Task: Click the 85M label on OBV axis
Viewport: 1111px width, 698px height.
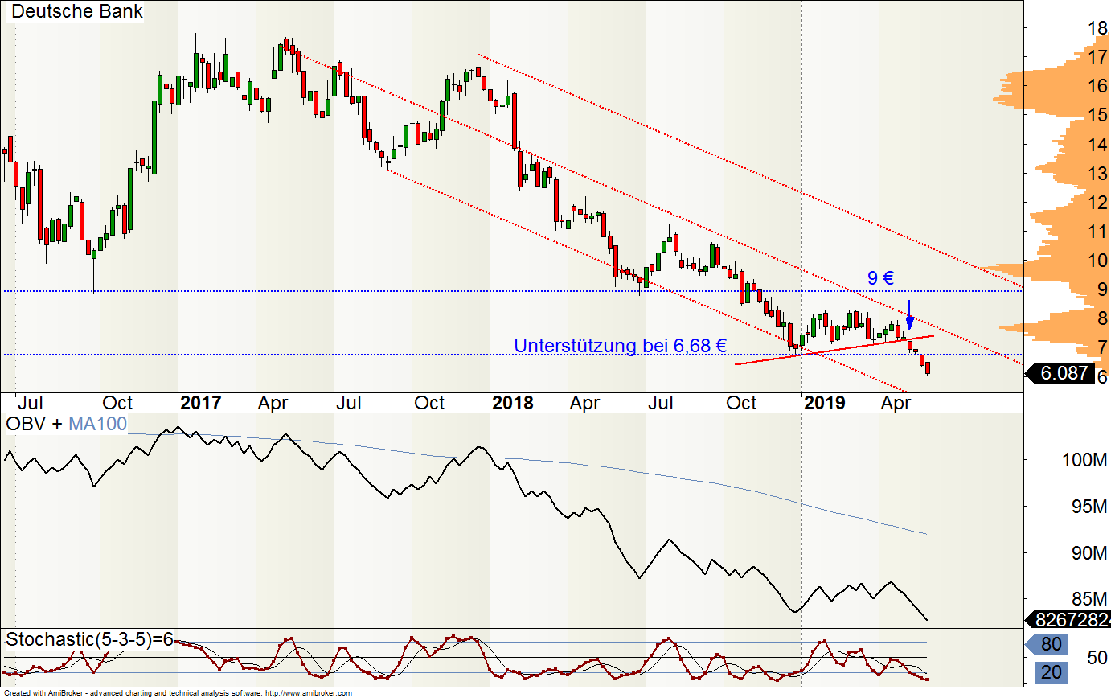Action: point(1089,598)
